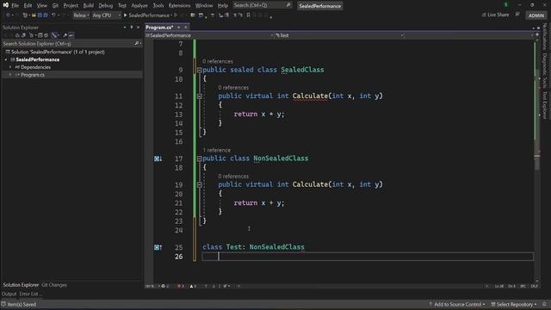This screenshot has height=310, width=551.
Task: Open the View menu
Action: [x=42, y=5]
